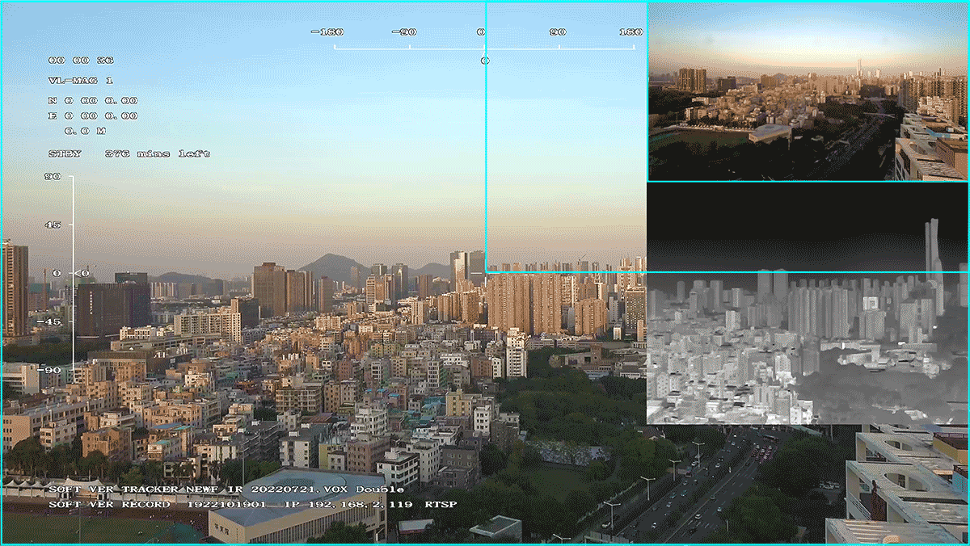
Task: Click the -180 label on the pan scale
Action: click(327, 32)
